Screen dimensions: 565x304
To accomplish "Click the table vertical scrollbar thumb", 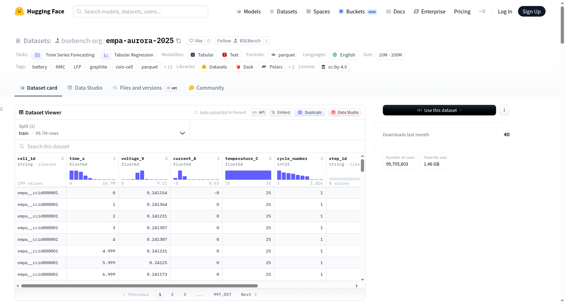I will [x=362, y=166].
